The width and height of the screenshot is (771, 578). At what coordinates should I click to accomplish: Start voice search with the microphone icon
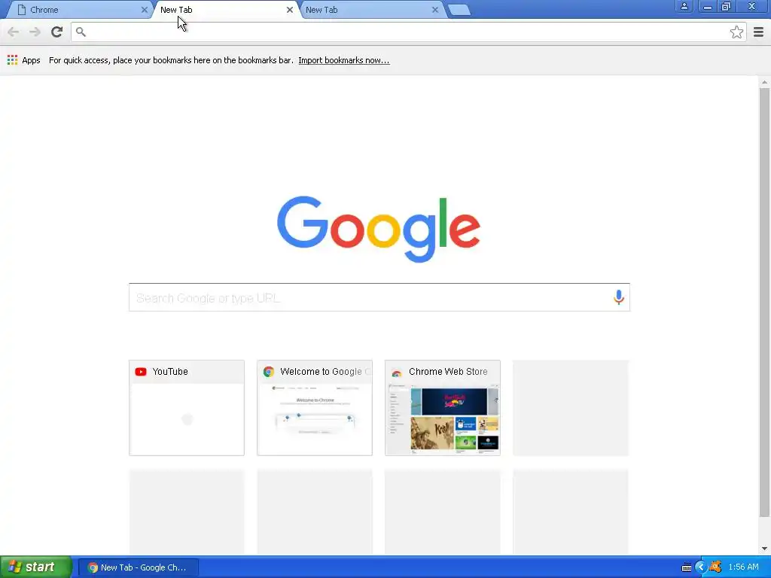click(x=619, y=297)
